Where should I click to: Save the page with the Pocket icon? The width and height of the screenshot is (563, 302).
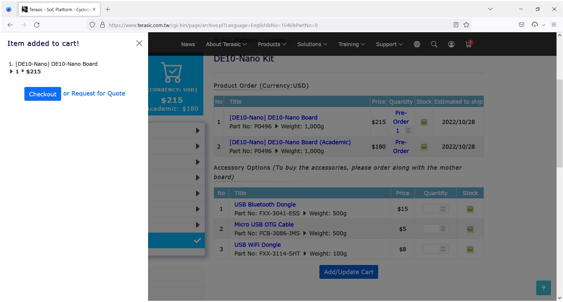pyautogui.click(x=522, y=25)
